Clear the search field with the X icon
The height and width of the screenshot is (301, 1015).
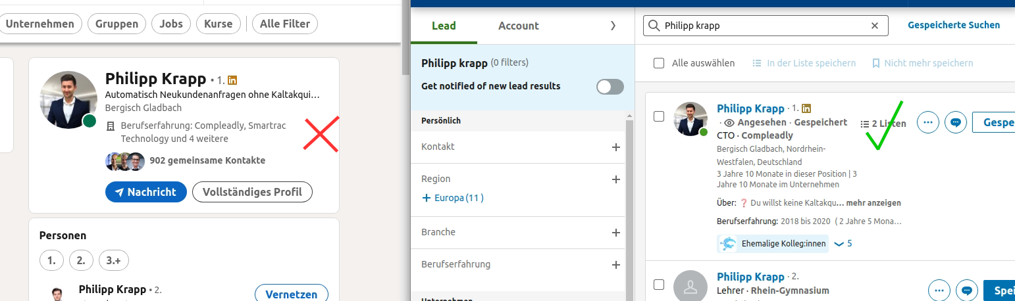[x=875, y=26]
